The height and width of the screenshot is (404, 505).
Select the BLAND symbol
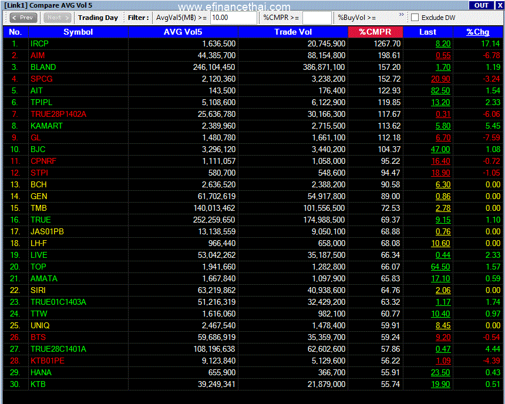pyautogui.click(x=43, y=67)
